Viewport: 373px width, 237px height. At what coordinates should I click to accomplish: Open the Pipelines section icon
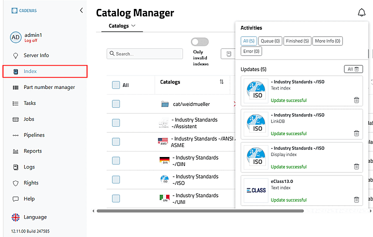pyautogui.click(x=15, y=135)
